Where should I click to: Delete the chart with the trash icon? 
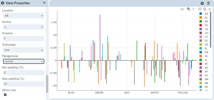click(x=208, y=4)
